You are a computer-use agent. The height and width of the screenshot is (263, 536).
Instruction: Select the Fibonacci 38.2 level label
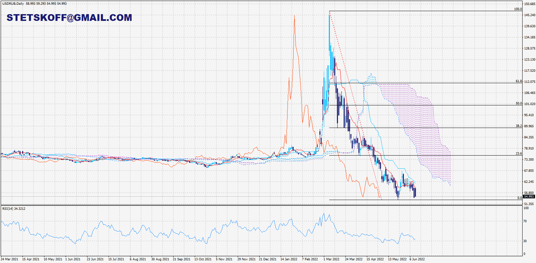coord(519,126)
